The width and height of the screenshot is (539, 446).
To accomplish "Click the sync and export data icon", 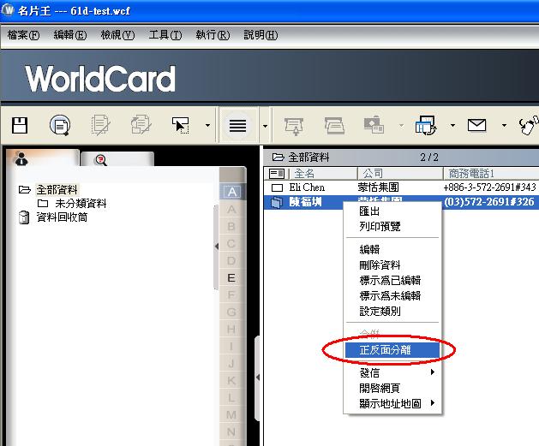I will (426, 125).
